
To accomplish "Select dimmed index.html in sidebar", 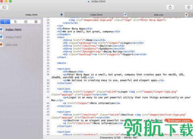I will 14,37.
